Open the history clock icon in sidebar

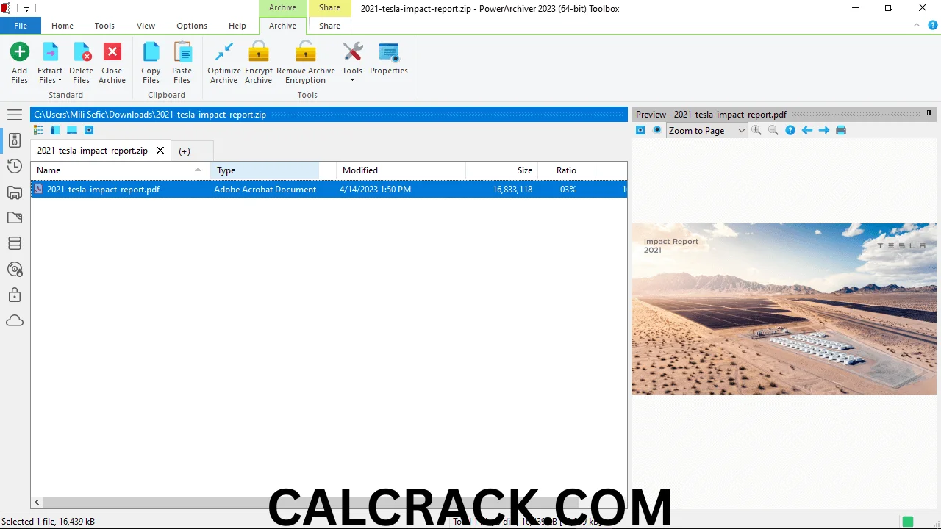point(15,167)
